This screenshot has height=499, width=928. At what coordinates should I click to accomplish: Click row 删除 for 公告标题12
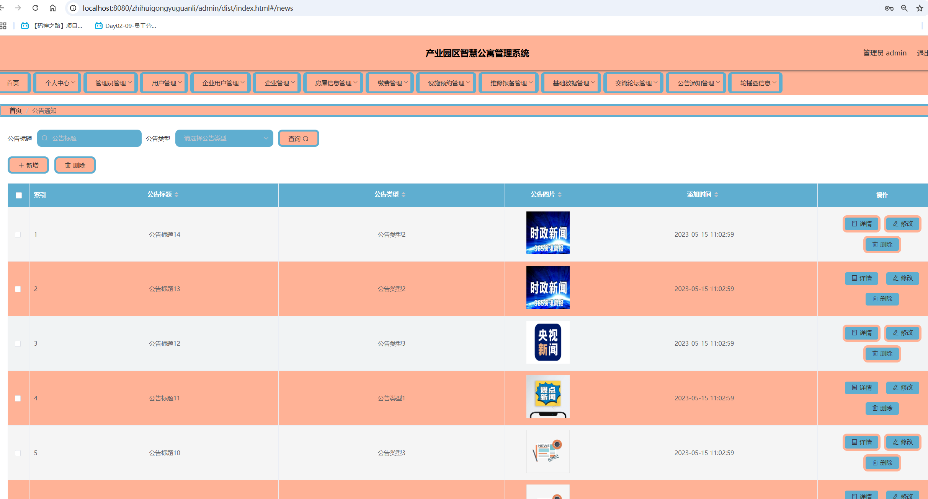(882, 353)
